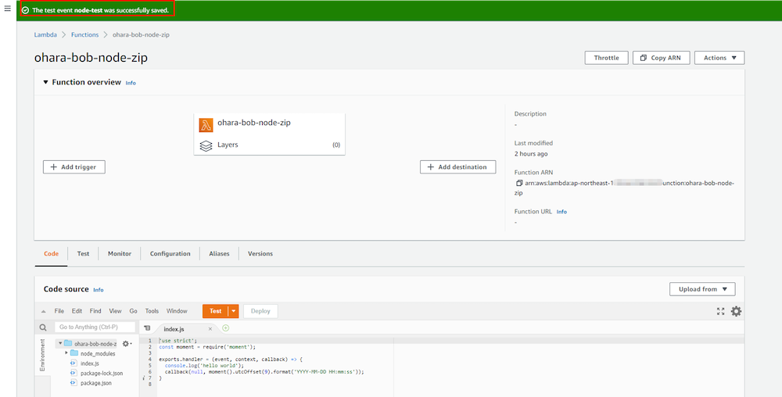This screenshot has width=782, height=397.
Task: Toggle fullscreen mode for code editor
Action: pos(720,311)
